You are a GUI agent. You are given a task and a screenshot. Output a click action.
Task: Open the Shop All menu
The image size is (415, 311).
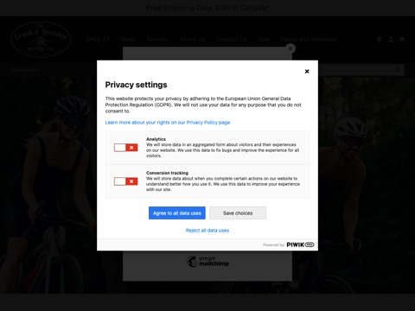(x=98, y=39)
